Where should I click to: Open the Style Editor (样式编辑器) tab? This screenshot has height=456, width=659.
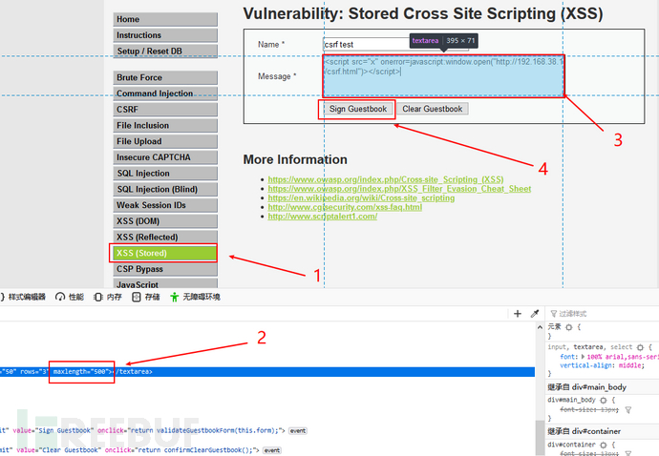coord(23,298)
